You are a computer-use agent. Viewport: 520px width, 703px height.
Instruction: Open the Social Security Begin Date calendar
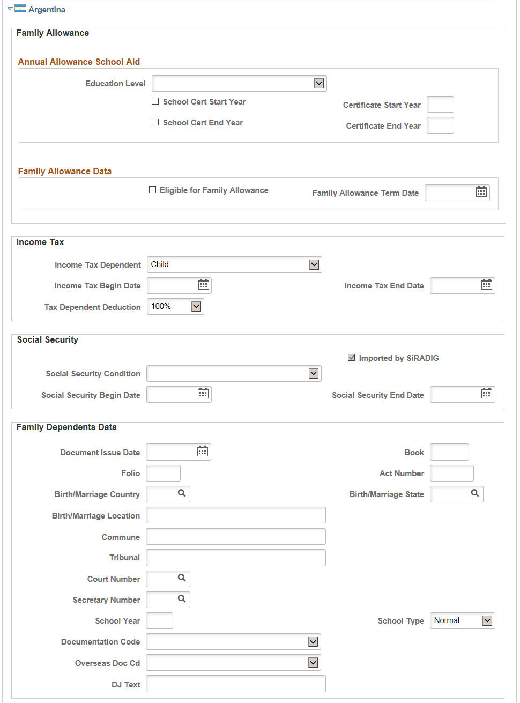pyautogui.click(x=203, y=394)
